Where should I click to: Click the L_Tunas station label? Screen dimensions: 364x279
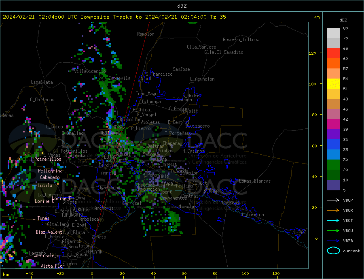click(x=41, y=218)
